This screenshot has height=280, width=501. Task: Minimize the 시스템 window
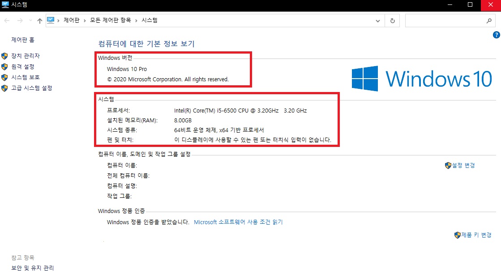(x=450, y=5)
